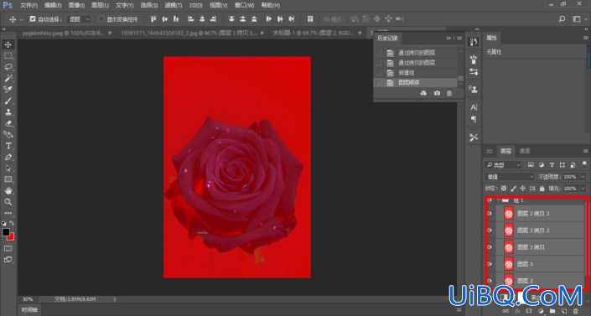Hide the 图层 3 layer eye icon
The height and width of the screenshot is (316, 591).
(x=490, y=264)
